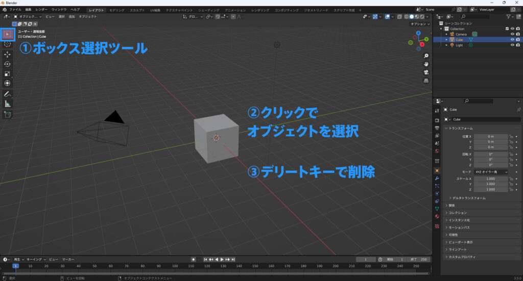The image size is (523, 281).
Task: Open the Object Data properties tab
Action: 437,209
